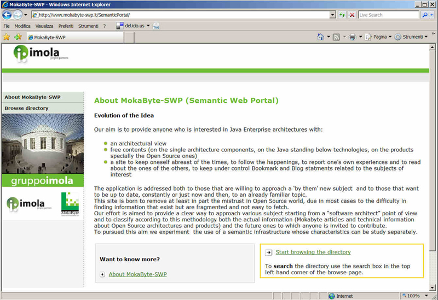Click the Evolution of the Idea subheading
The height and width of the screenshot is (300, 438).
click(124, 115)
